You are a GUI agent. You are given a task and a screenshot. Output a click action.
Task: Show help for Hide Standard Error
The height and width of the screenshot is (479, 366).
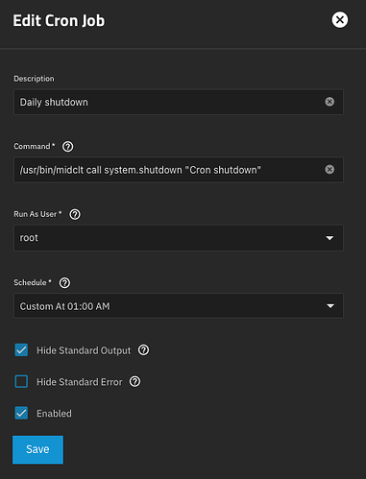(x=134, y=381)
